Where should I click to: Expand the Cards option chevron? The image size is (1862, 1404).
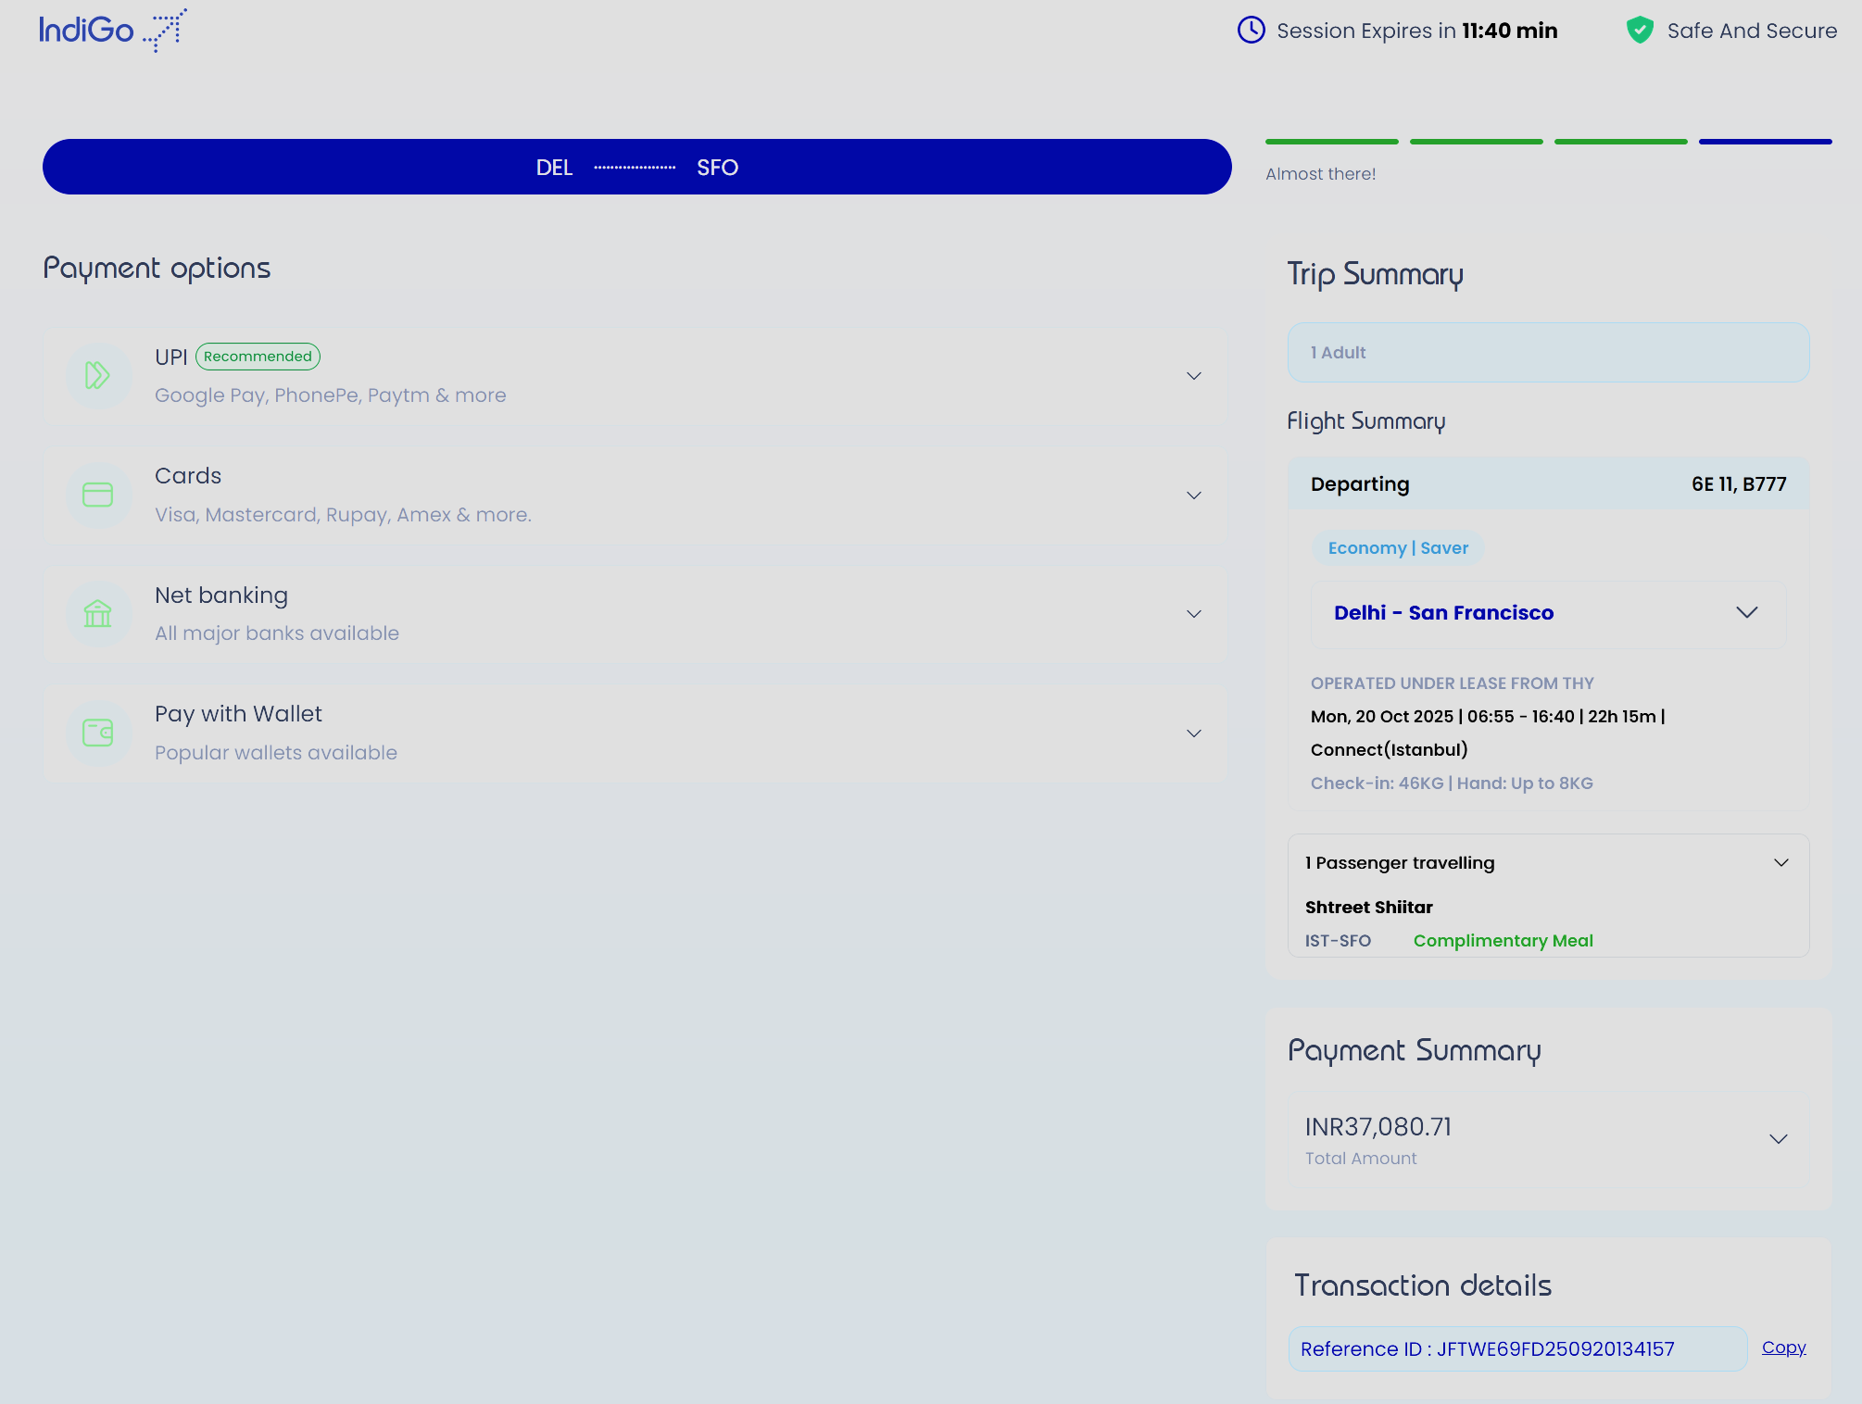[x=1193, y=495]
